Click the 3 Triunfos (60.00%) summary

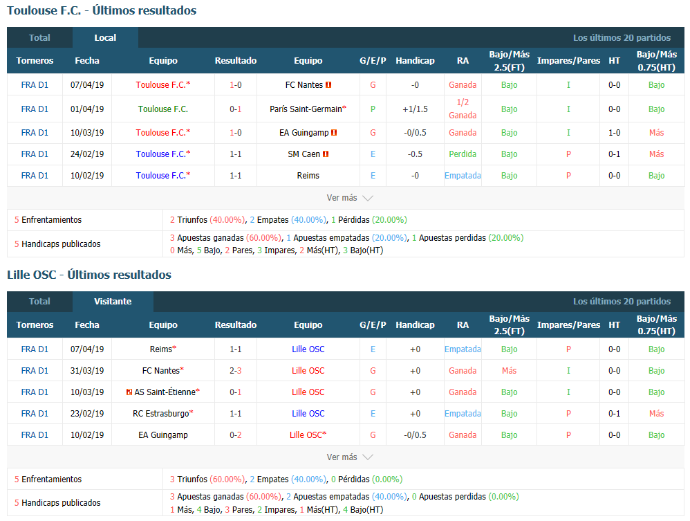207,479
